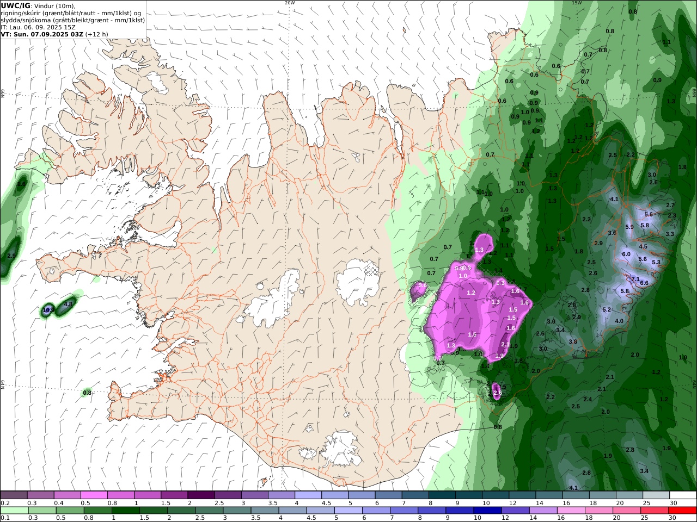
Task: Click the 10.6 shower value west of Iceland
Action: [48, 310]
